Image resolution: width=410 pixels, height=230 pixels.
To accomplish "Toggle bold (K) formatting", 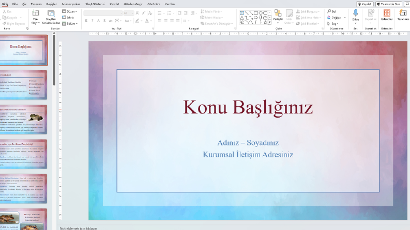I will (86, 21).
